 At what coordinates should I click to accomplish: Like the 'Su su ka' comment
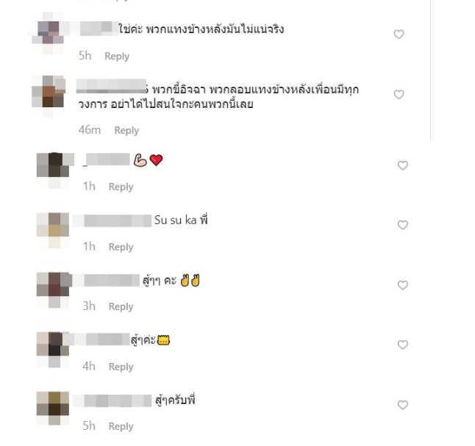click(x=403, y=225)
